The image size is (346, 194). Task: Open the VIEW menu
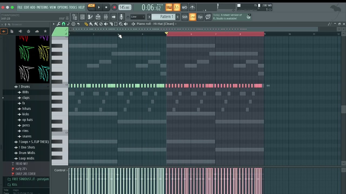point(53,7)
